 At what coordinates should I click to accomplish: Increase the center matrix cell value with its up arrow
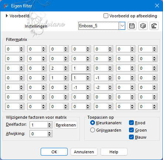point(88,77)
